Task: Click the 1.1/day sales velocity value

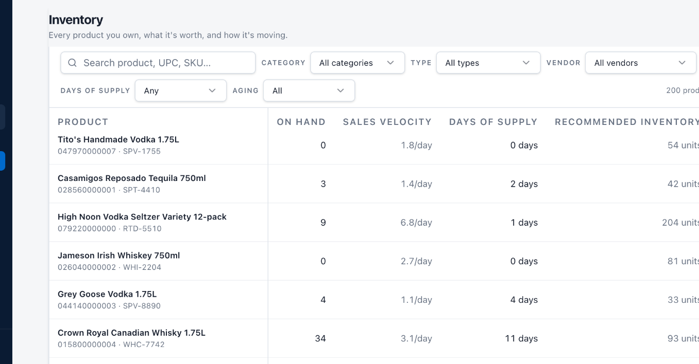Action: (416, 300)
